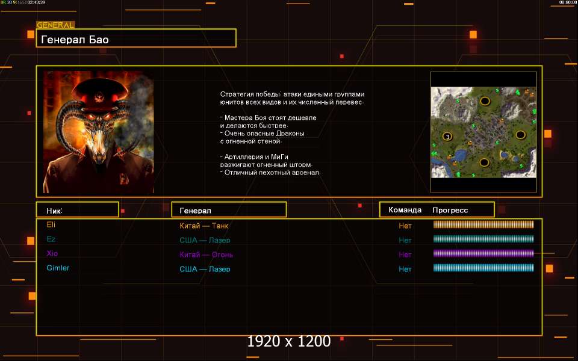
Task: Select the top empty start circle on minimap
Action: pyautogui.click(x=485, y=101)
